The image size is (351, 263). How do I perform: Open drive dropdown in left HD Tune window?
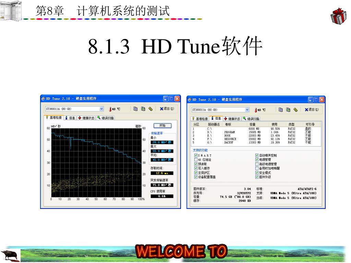(101, 109)
